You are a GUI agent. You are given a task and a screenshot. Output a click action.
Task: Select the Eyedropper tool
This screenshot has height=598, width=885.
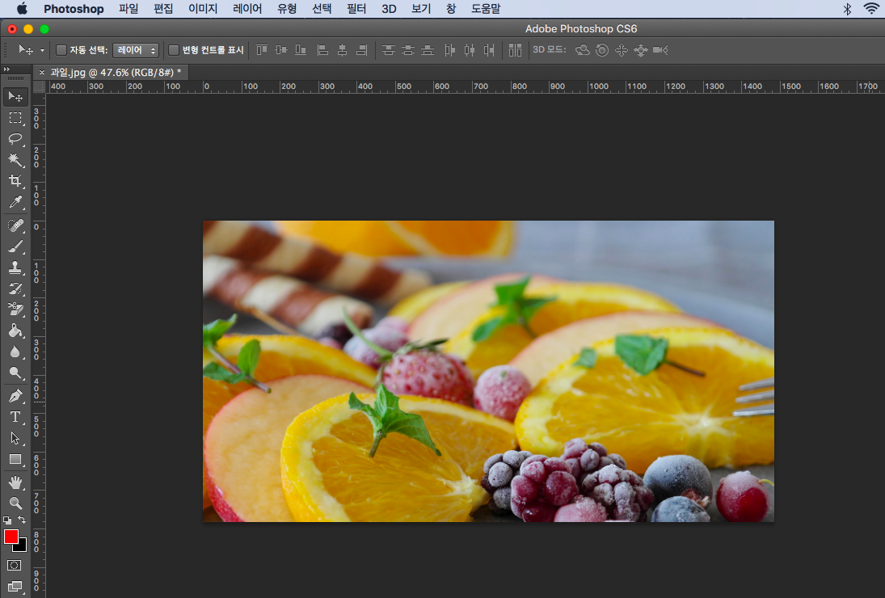15,202
